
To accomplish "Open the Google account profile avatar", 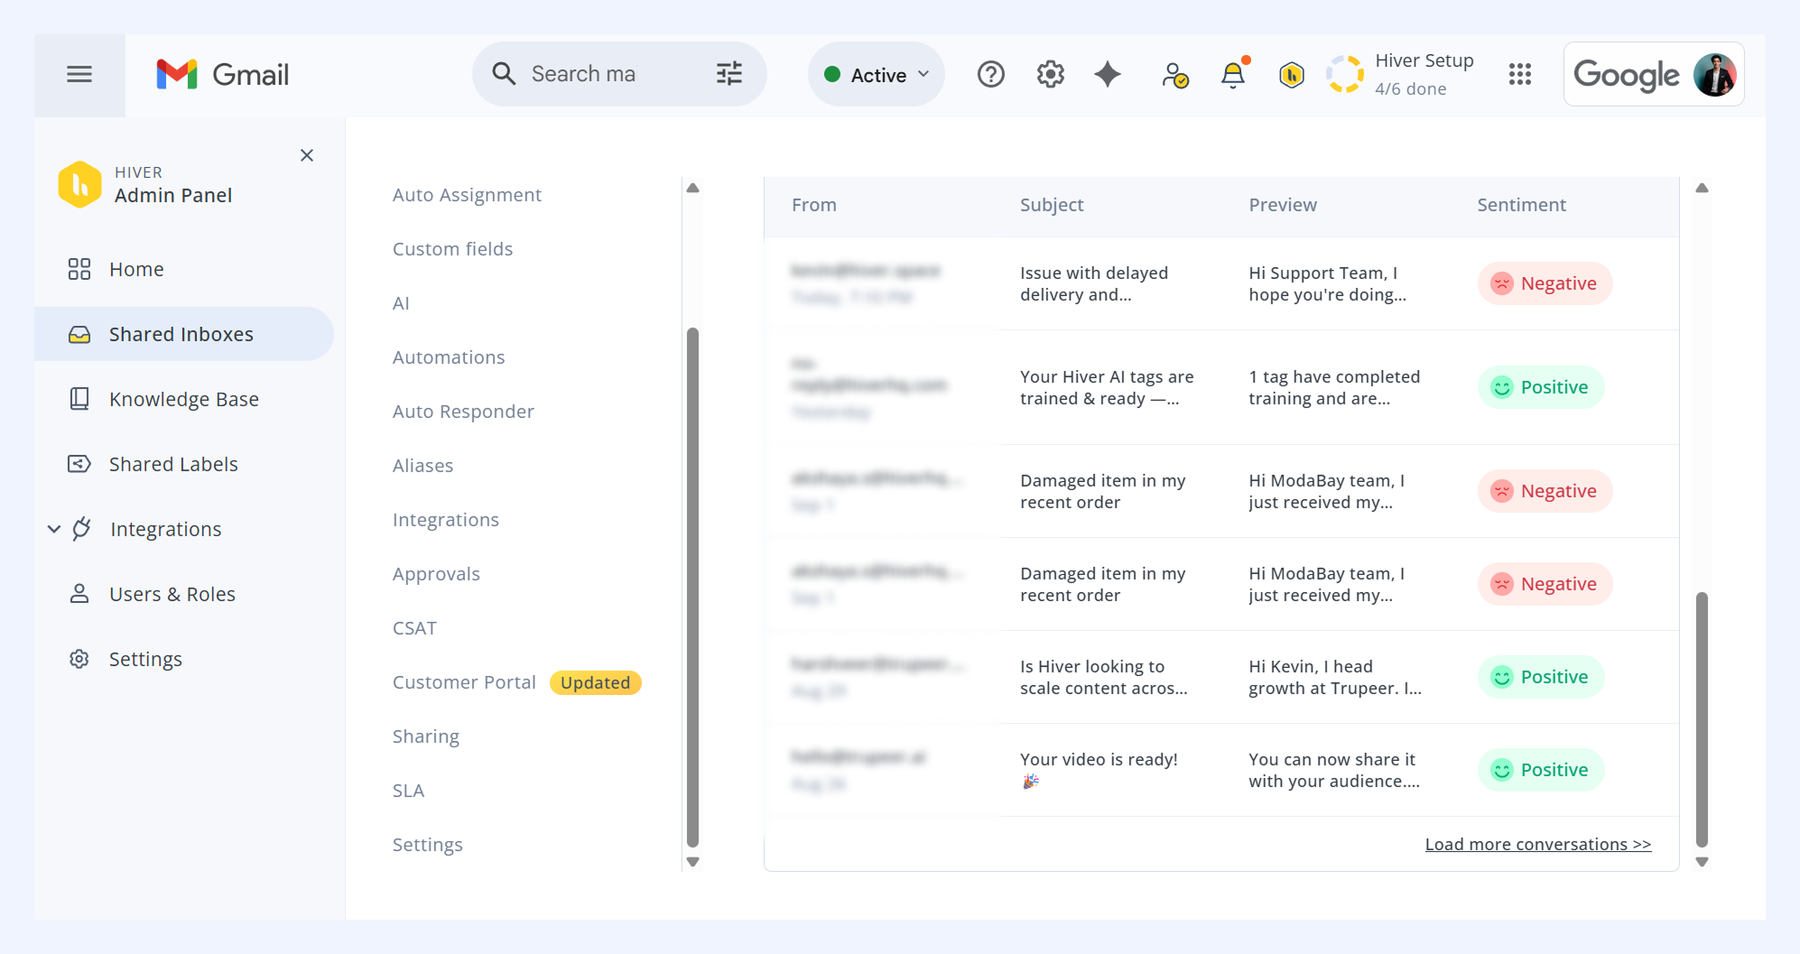I will (x=1715, y=75).
